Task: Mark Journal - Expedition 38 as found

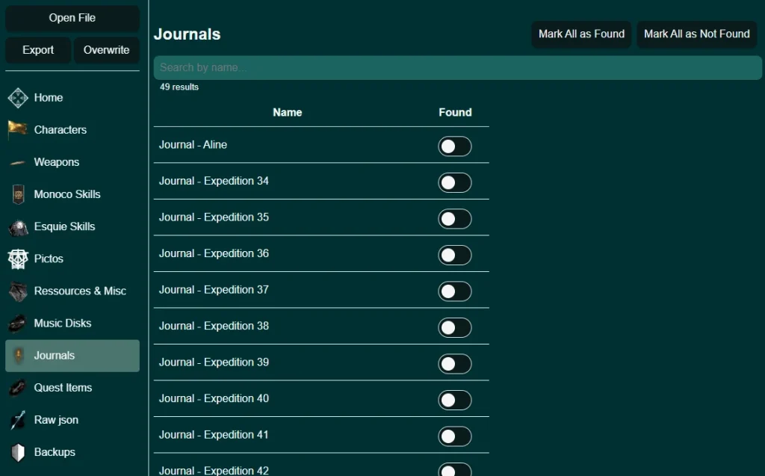Action: pyautogui.click(x=454, y=327)
